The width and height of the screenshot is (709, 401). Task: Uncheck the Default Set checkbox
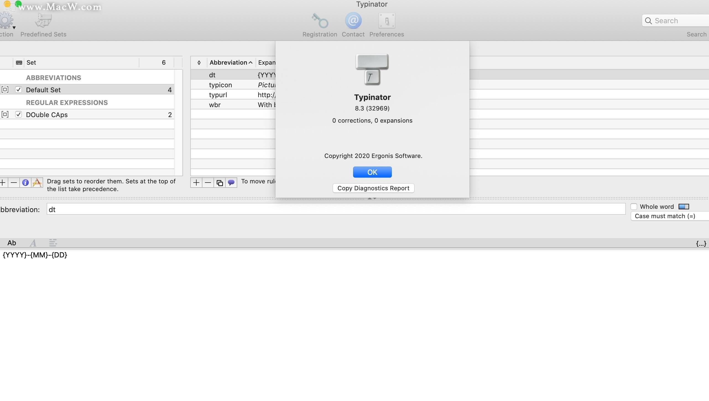click(19, 89)
